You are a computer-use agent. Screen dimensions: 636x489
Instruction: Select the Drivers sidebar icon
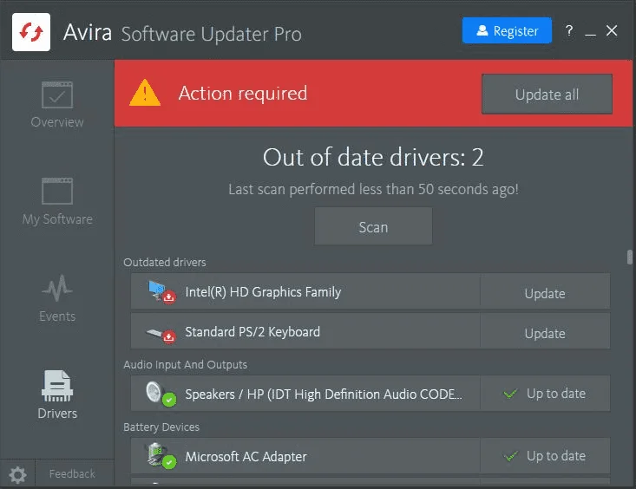(x=57, y=386)
